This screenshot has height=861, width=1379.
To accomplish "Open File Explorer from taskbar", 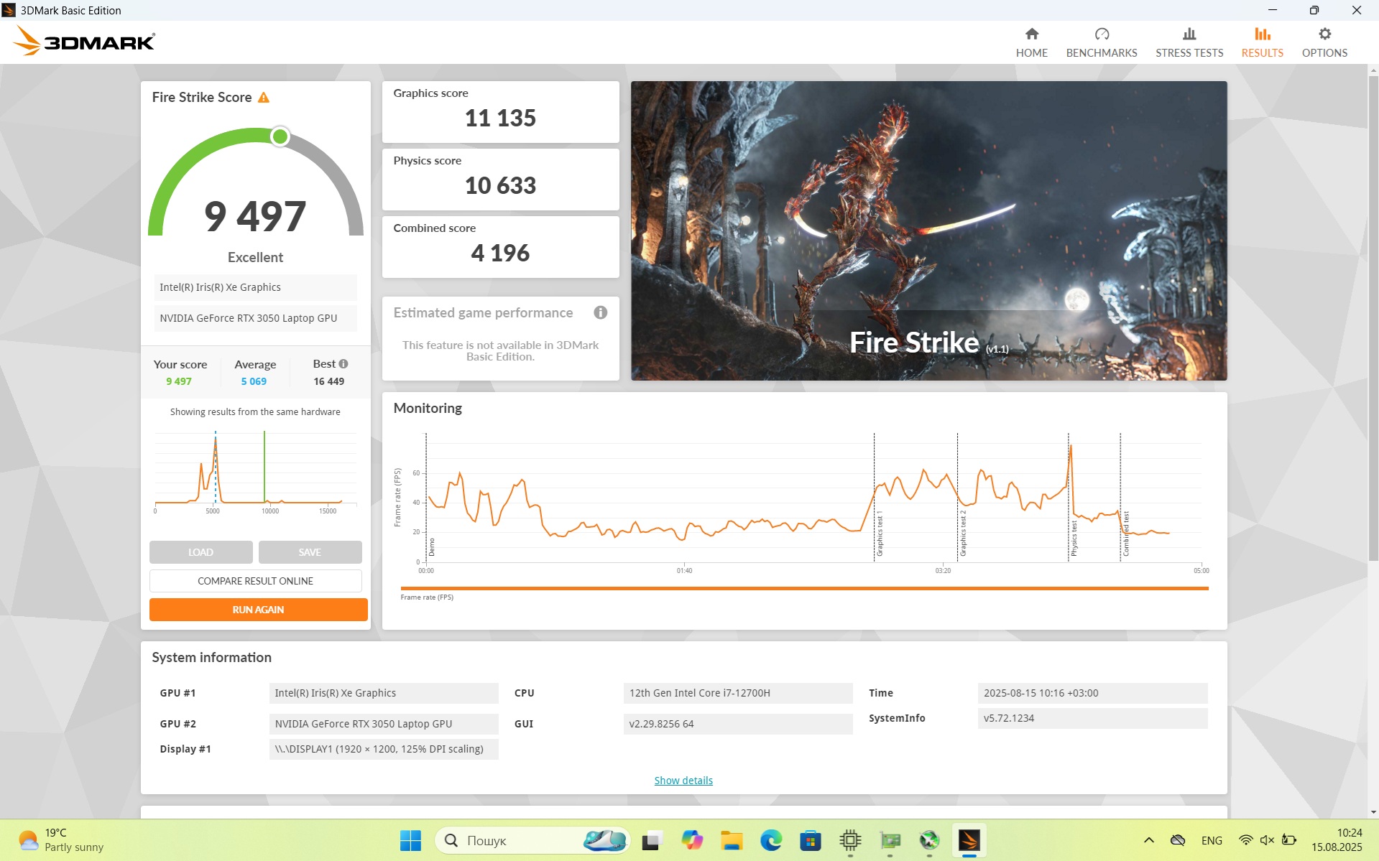I will point(732,840).
